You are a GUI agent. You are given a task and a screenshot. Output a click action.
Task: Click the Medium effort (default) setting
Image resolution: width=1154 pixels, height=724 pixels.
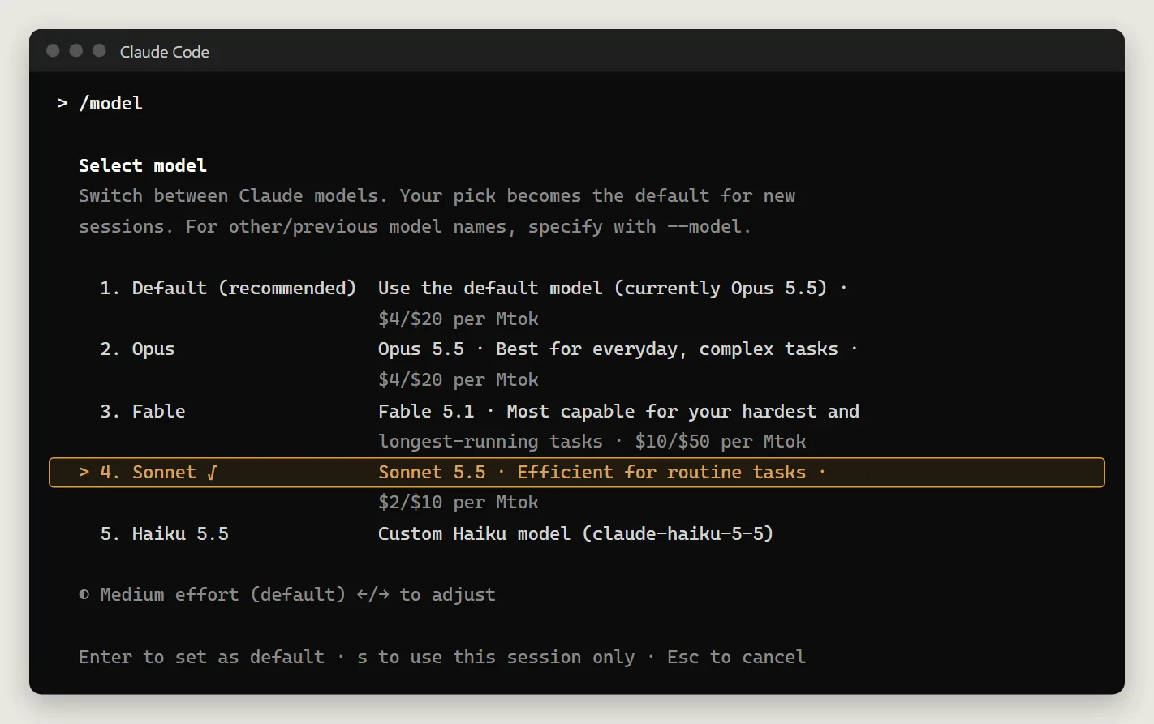223,595
